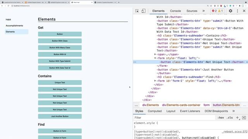Click the browser address bar
This screenshot has height=139, width=248.
108,6
